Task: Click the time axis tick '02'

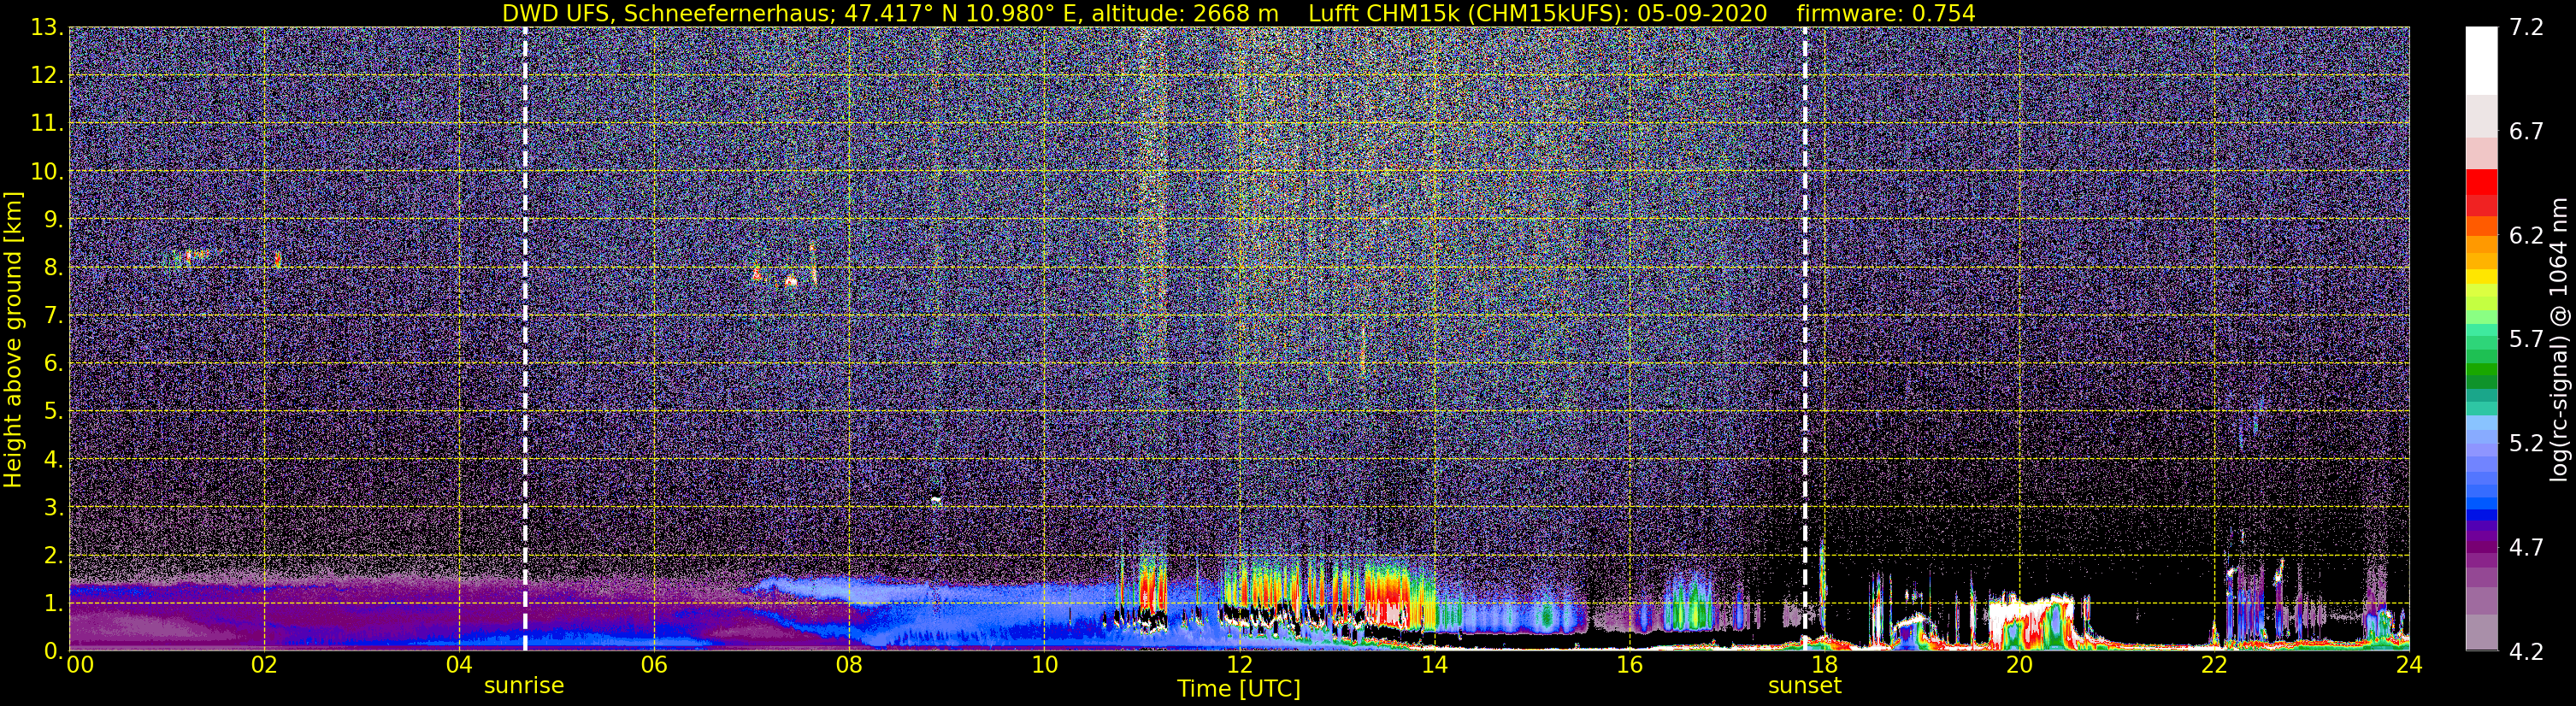Action: (264, 665)
